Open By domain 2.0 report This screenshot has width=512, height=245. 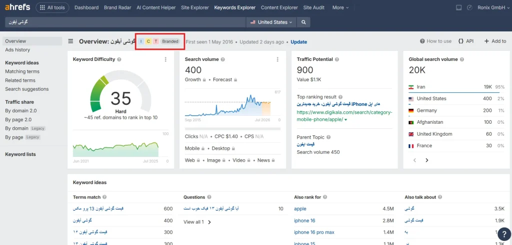tap(21, 111)
